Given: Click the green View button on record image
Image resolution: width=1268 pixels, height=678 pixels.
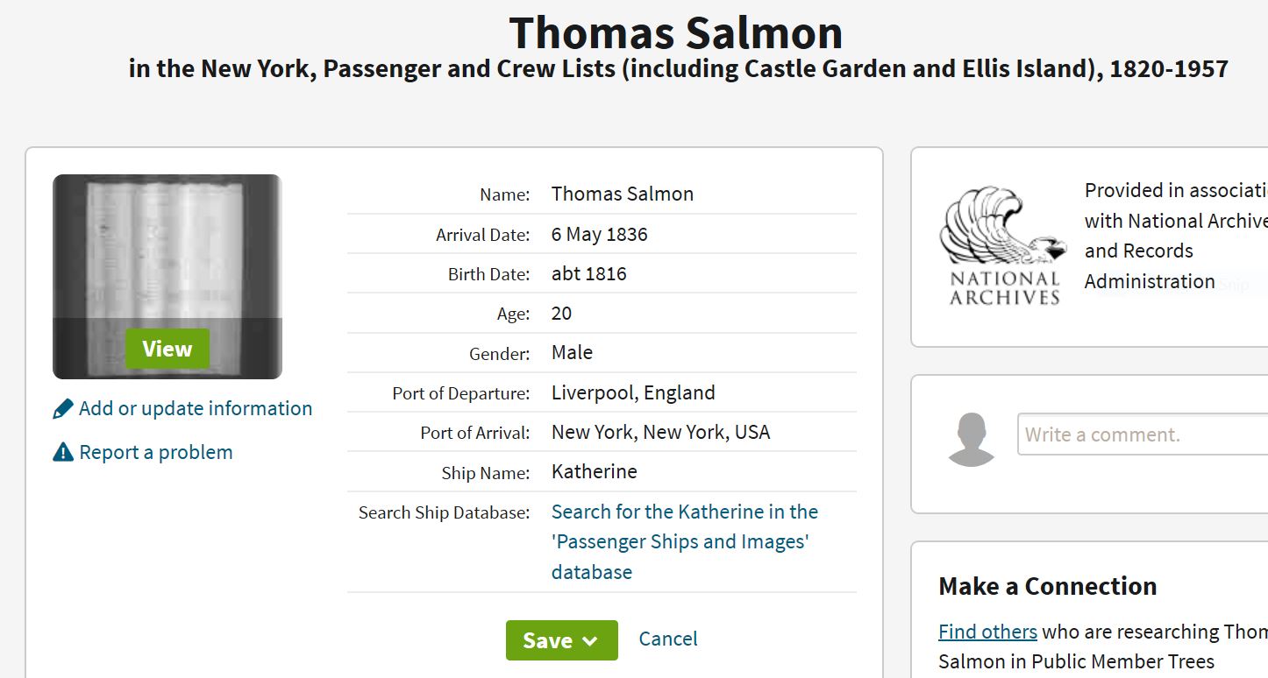Looking at the screenshot, I should point(167,349).
